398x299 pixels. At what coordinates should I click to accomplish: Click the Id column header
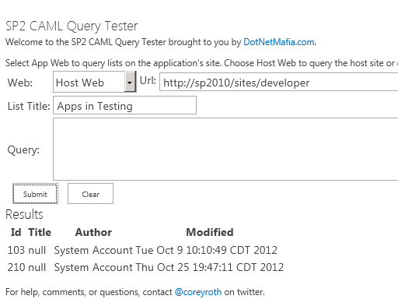[x=16, y=232]
